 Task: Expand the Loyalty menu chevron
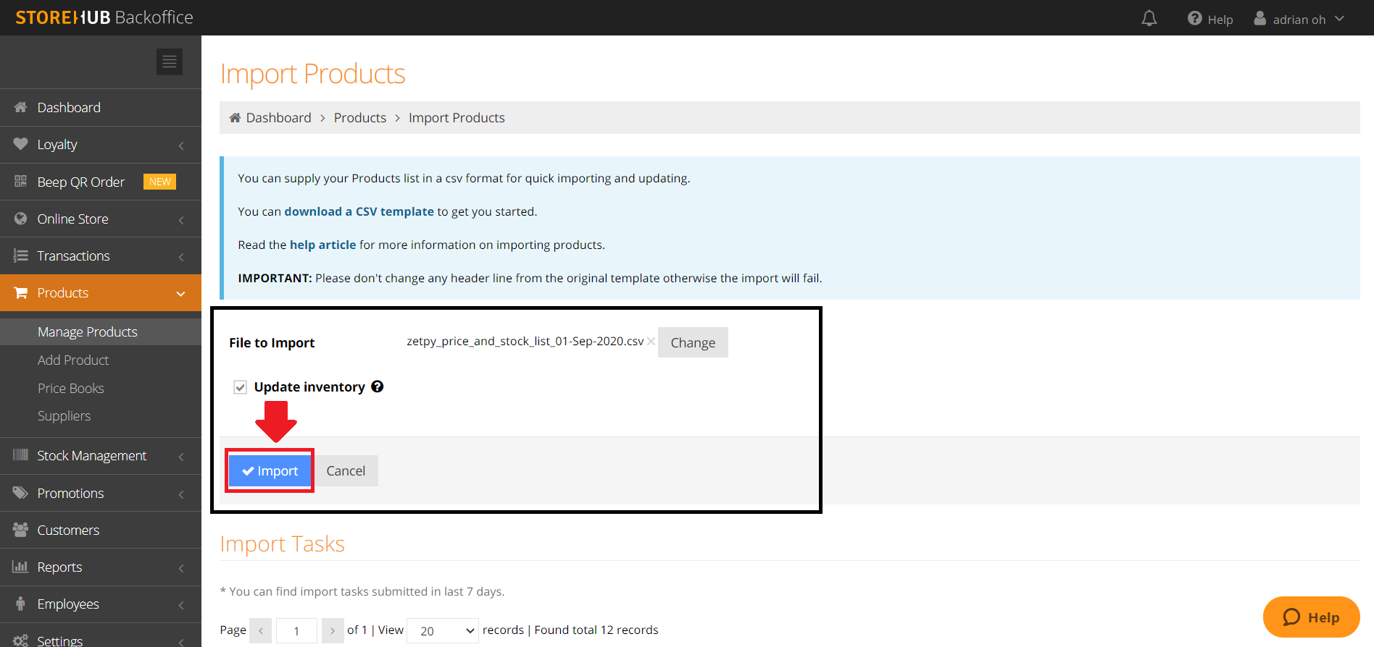point(181,145)
